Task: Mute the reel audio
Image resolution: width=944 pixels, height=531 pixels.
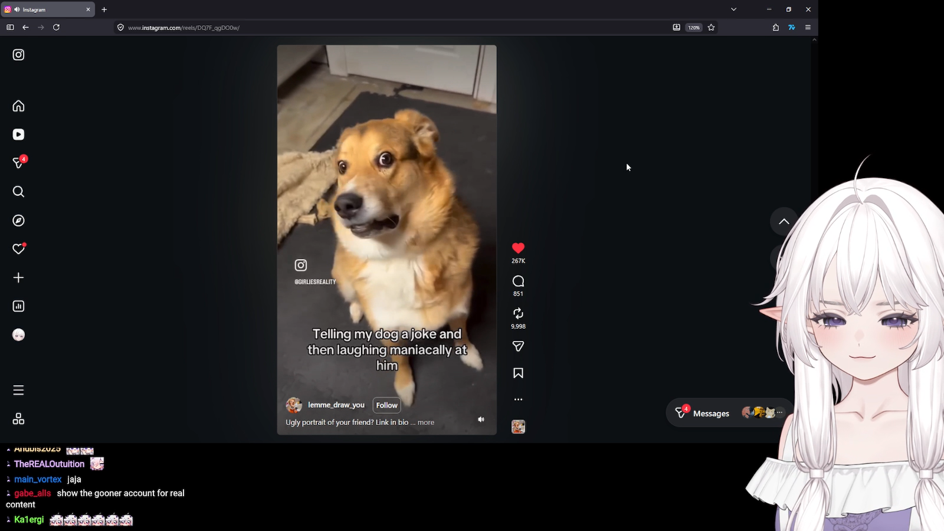Action: [x=481, y=419]
